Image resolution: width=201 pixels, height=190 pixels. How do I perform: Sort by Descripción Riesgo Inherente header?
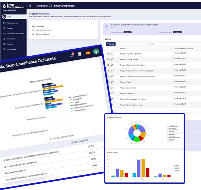183,49
